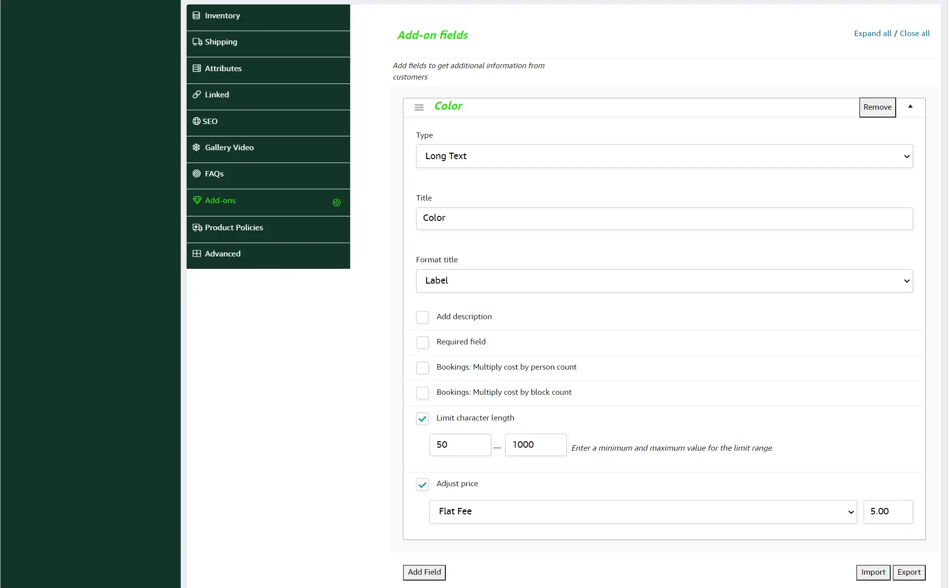Disable the Adjust price checkbox
This screenshot has height=588, width=949.
422,485
